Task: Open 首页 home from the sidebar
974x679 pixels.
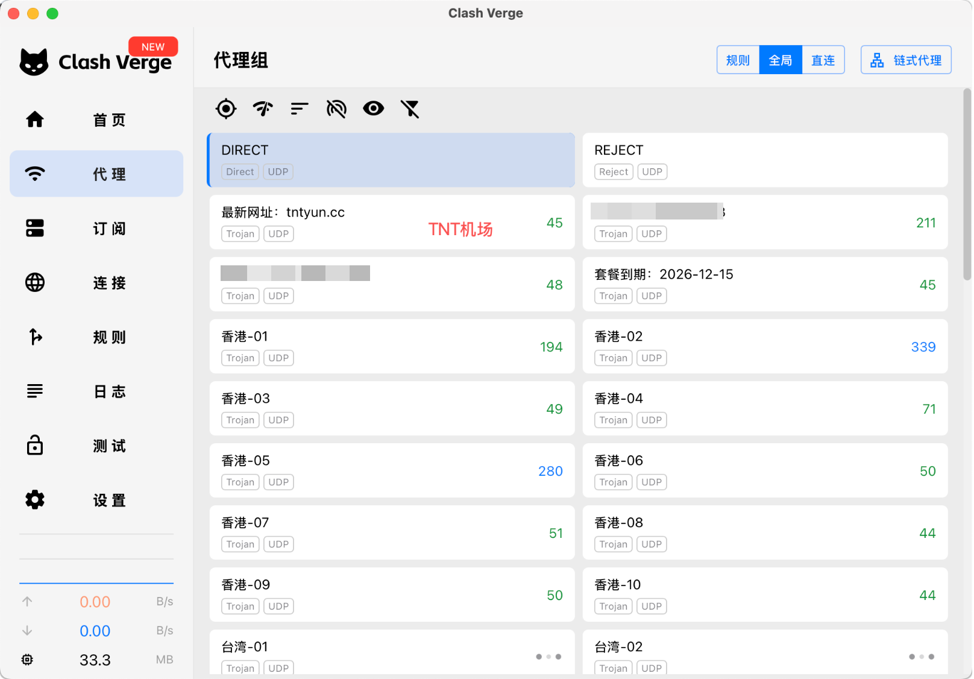Action: [x=96, y=120]
